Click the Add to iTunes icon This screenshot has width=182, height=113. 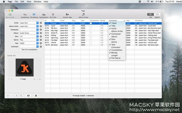coord(83,14)
